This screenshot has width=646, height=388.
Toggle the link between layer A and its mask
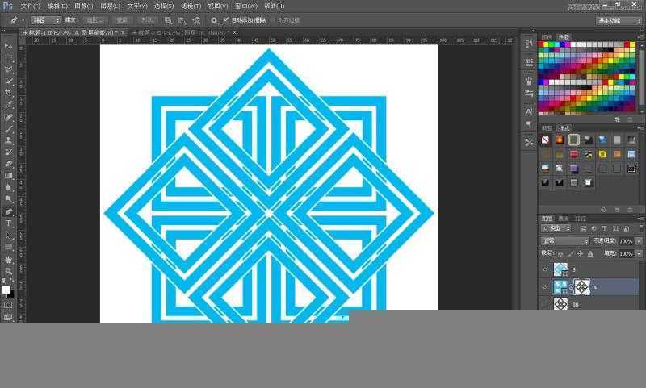(571, 287)
